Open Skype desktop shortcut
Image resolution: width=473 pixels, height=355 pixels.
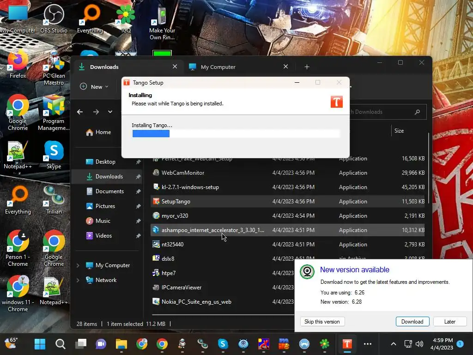(54, 154)
